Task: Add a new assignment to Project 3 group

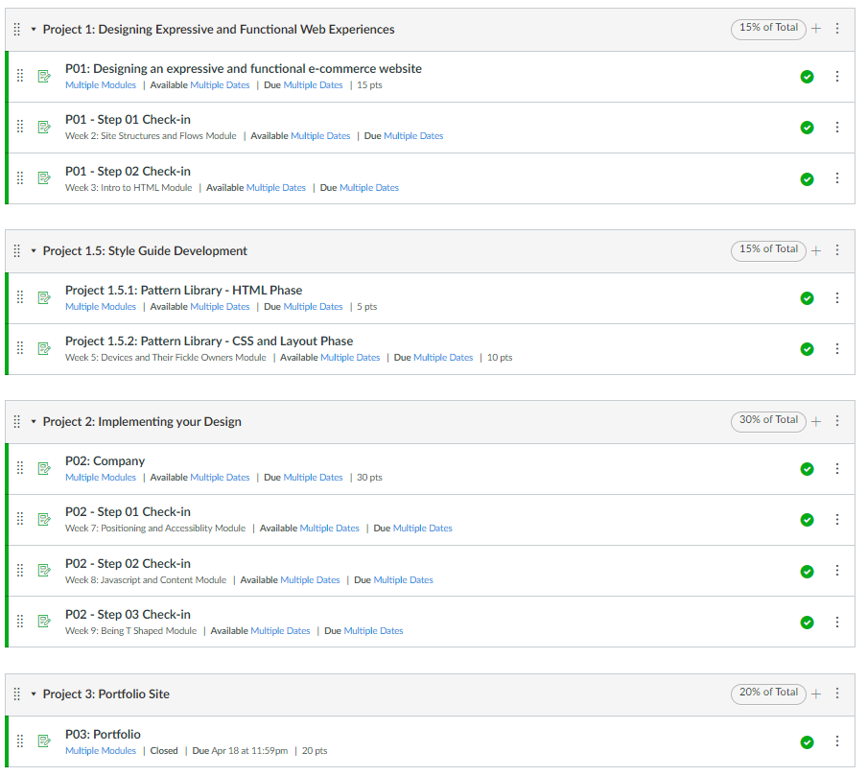Action: click(817, 693)
